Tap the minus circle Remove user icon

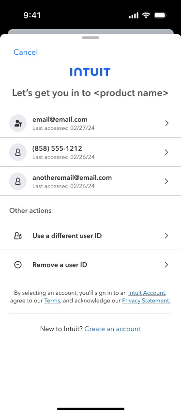[18, 265]
